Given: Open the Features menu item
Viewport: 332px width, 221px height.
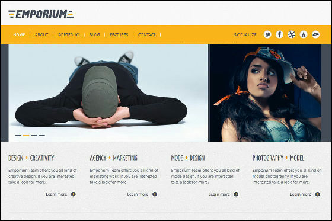Looking at the screenshot, I should coord(119,35).
